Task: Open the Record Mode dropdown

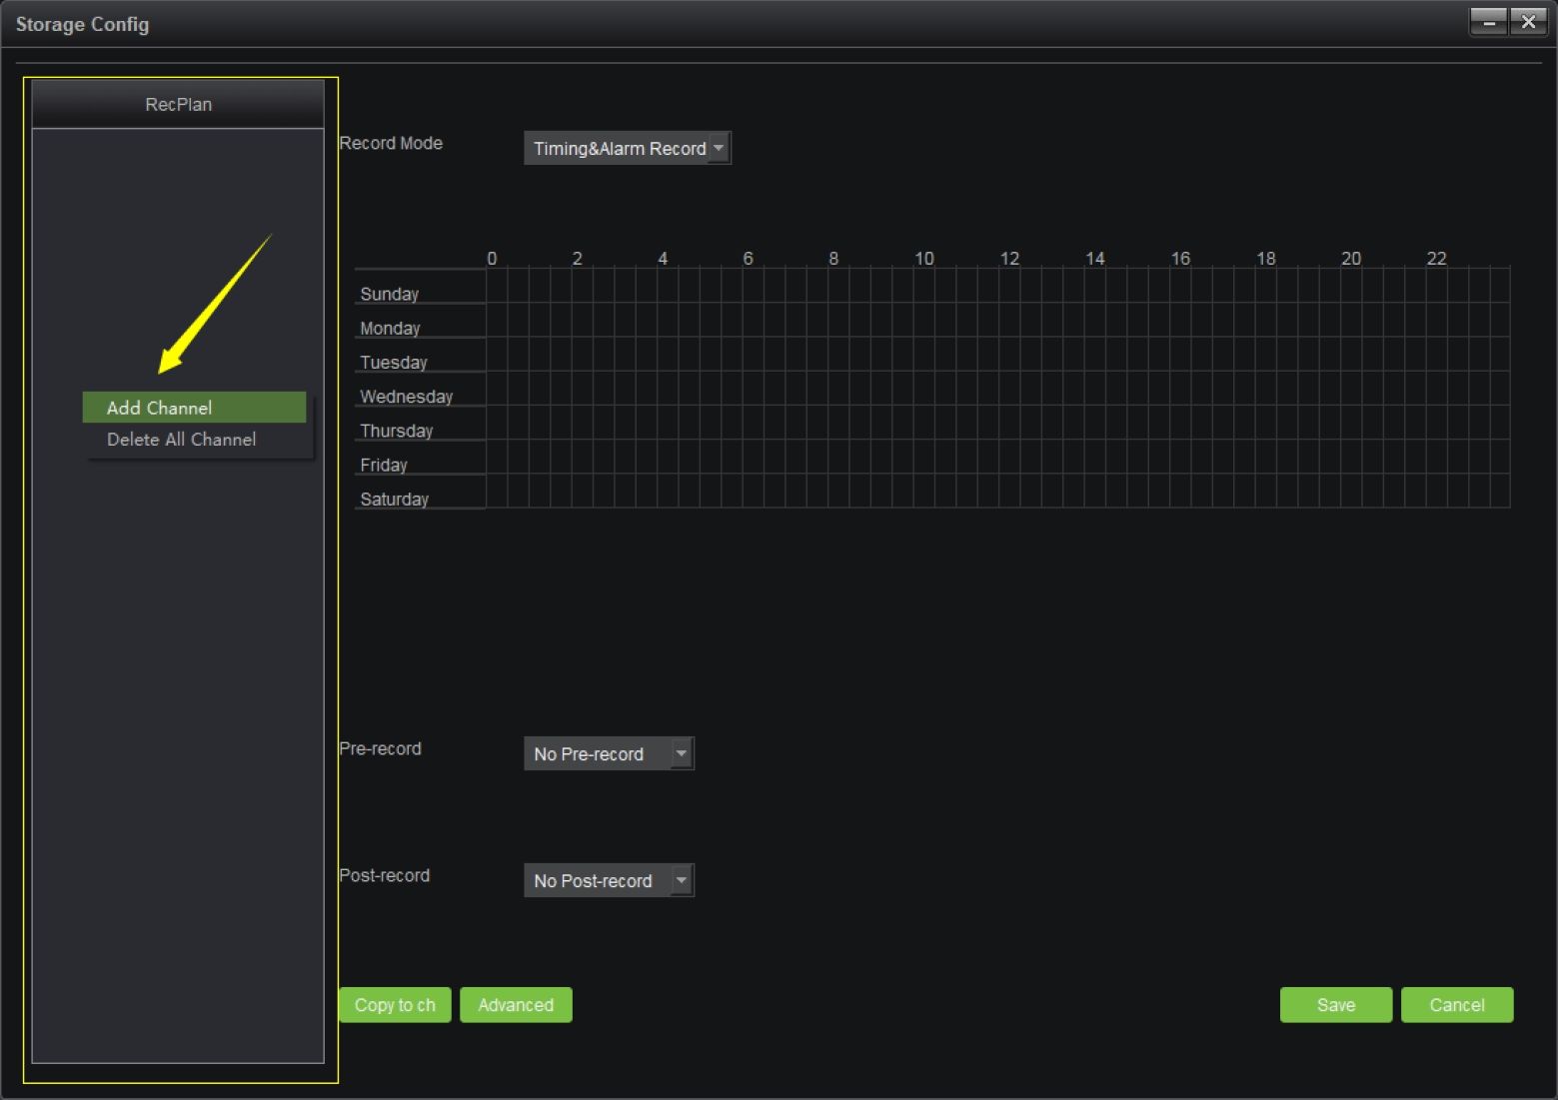Action: [x=627, y=149]
